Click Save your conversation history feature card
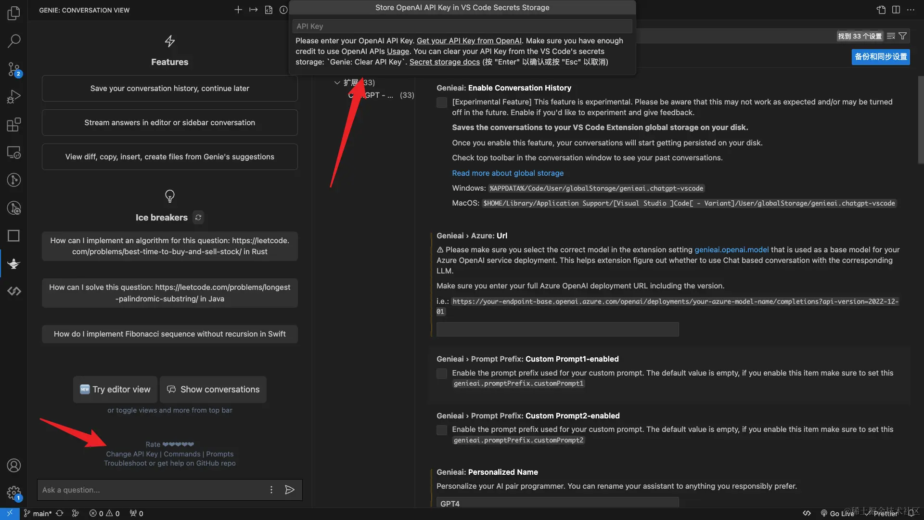This screenshot has width=924, height=520. (x=170, y=88)
